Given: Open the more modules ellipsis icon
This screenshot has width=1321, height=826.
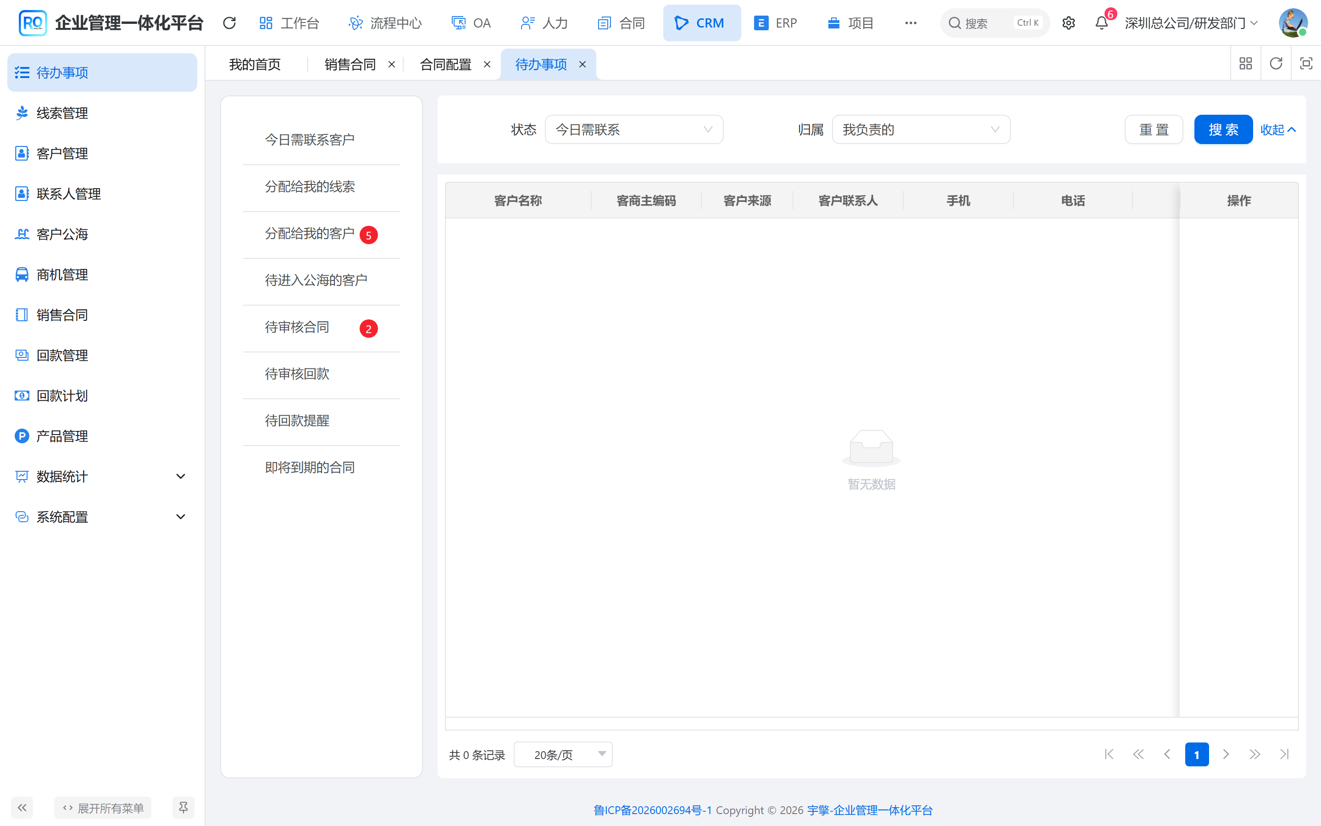Looking at the screenshot, I should point(910,23).
